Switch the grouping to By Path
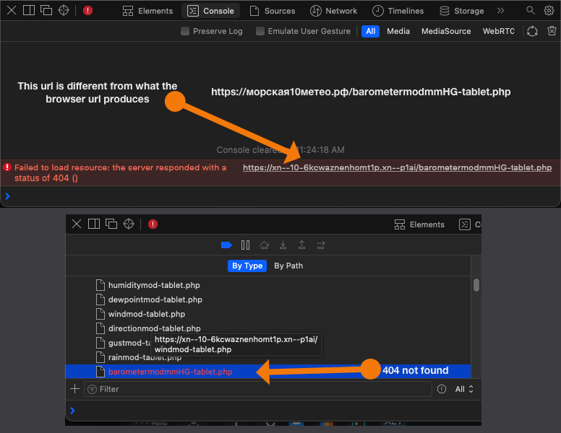 (x=288, y=266)
